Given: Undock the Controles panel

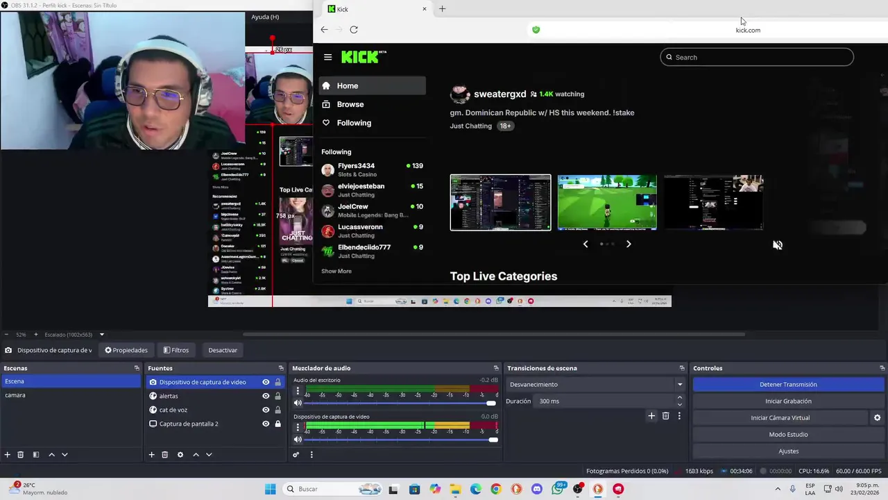Looking at the screenshot, I should [x=882, y=368].
